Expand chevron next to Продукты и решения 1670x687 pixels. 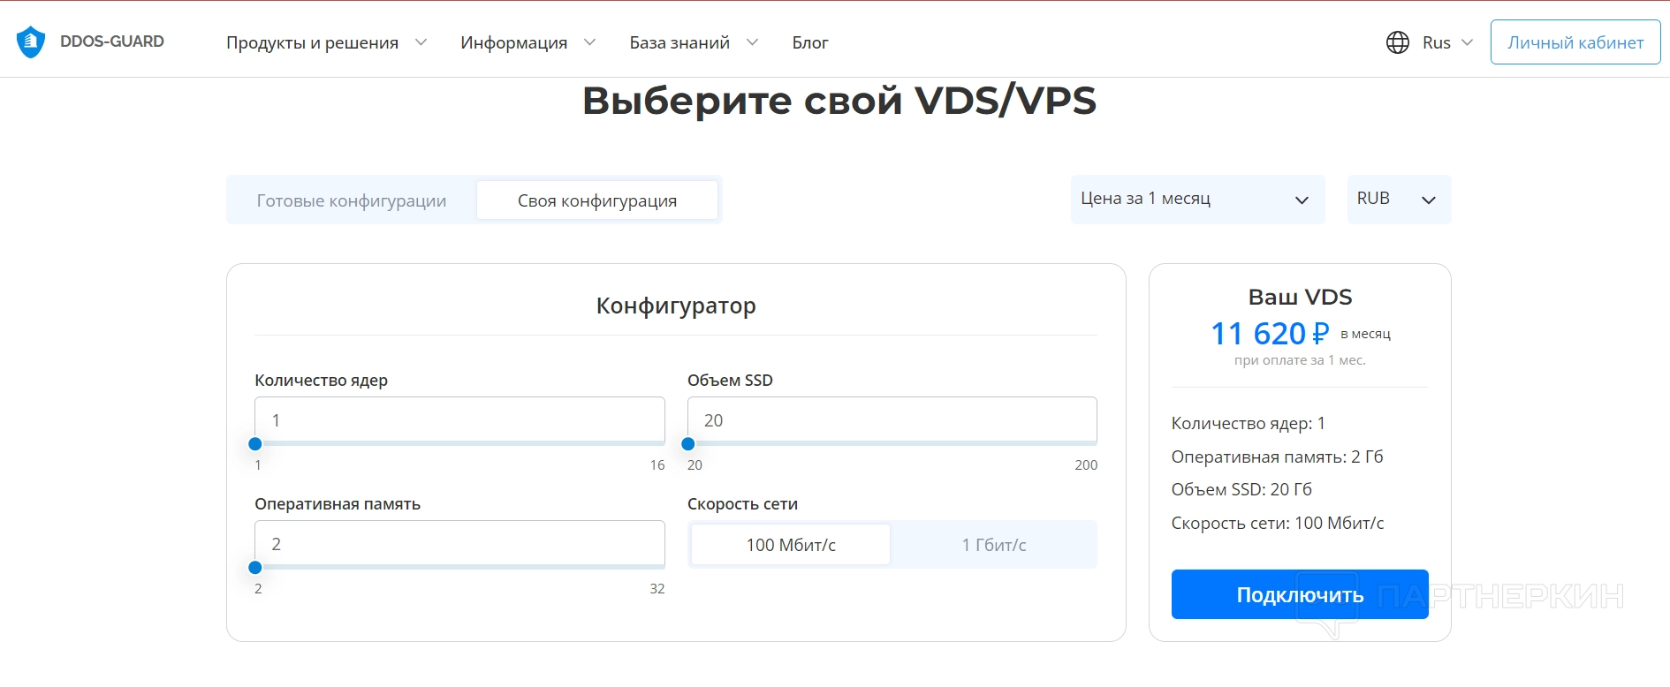(421, 42)
